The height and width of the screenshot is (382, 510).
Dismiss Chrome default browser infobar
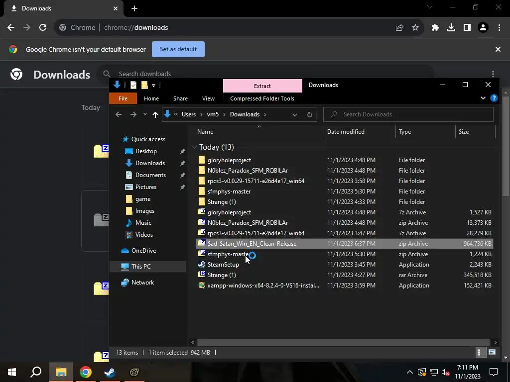pyautogui.click(x=498, y=49)
